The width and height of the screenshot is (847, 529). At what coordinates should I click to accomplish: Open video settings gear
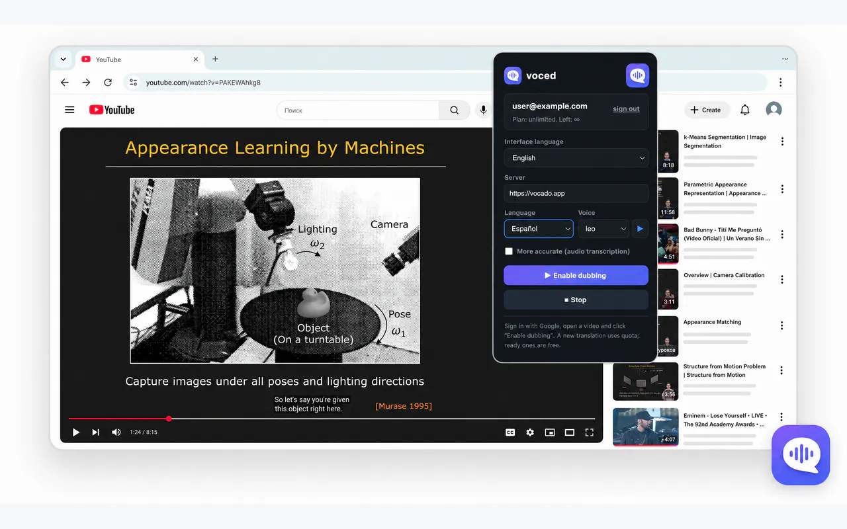pyautogui.click(x=530, y=432)
